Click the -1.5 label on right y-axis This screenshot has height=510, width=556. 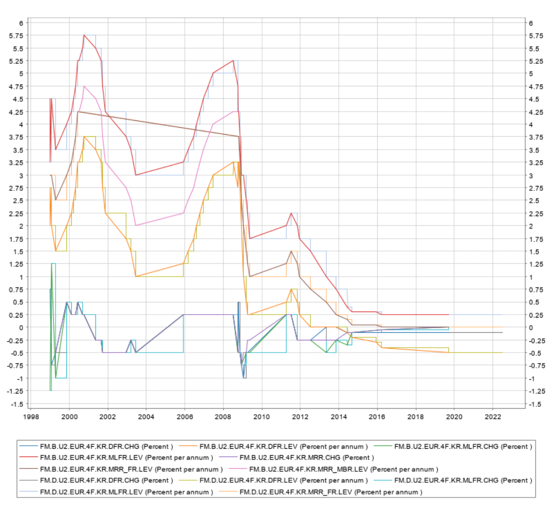534,404
